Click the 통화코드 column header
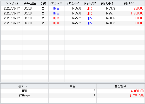The image size is (145, 104). (24, 86)
